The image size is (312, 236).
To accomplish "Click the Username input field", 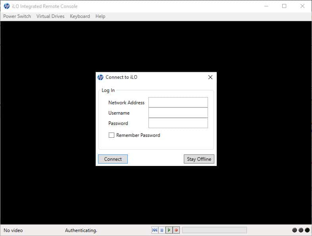I will click(x=178, y=113).
